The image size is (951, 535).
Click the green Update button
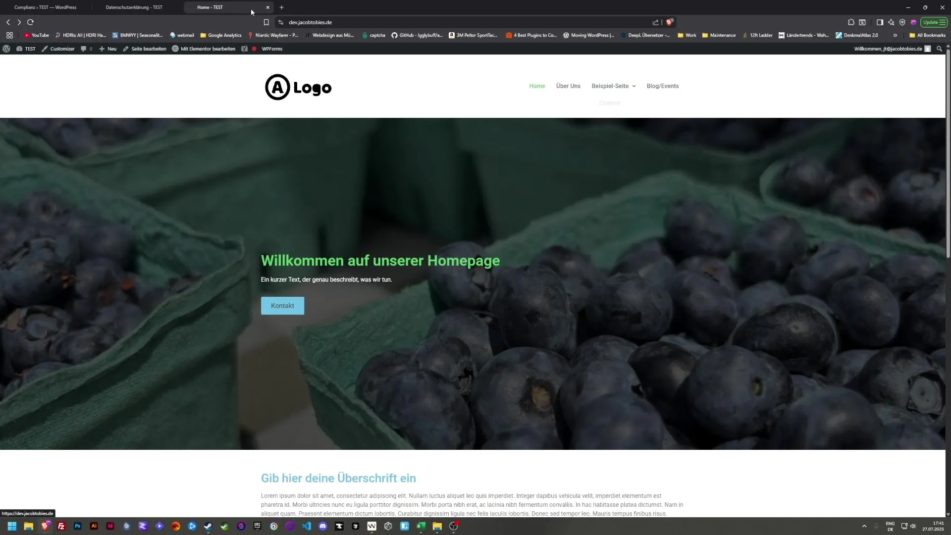(934, 22)
